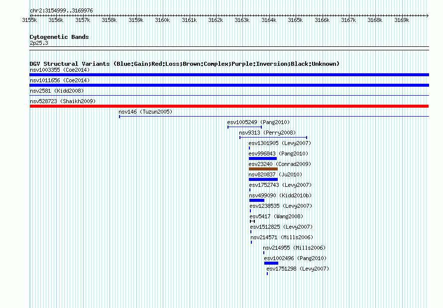The height and width of the screenshot is (308, 443).
Task: Click the nsv146 (Tuzun2005) label
Action: coord(145,112)
